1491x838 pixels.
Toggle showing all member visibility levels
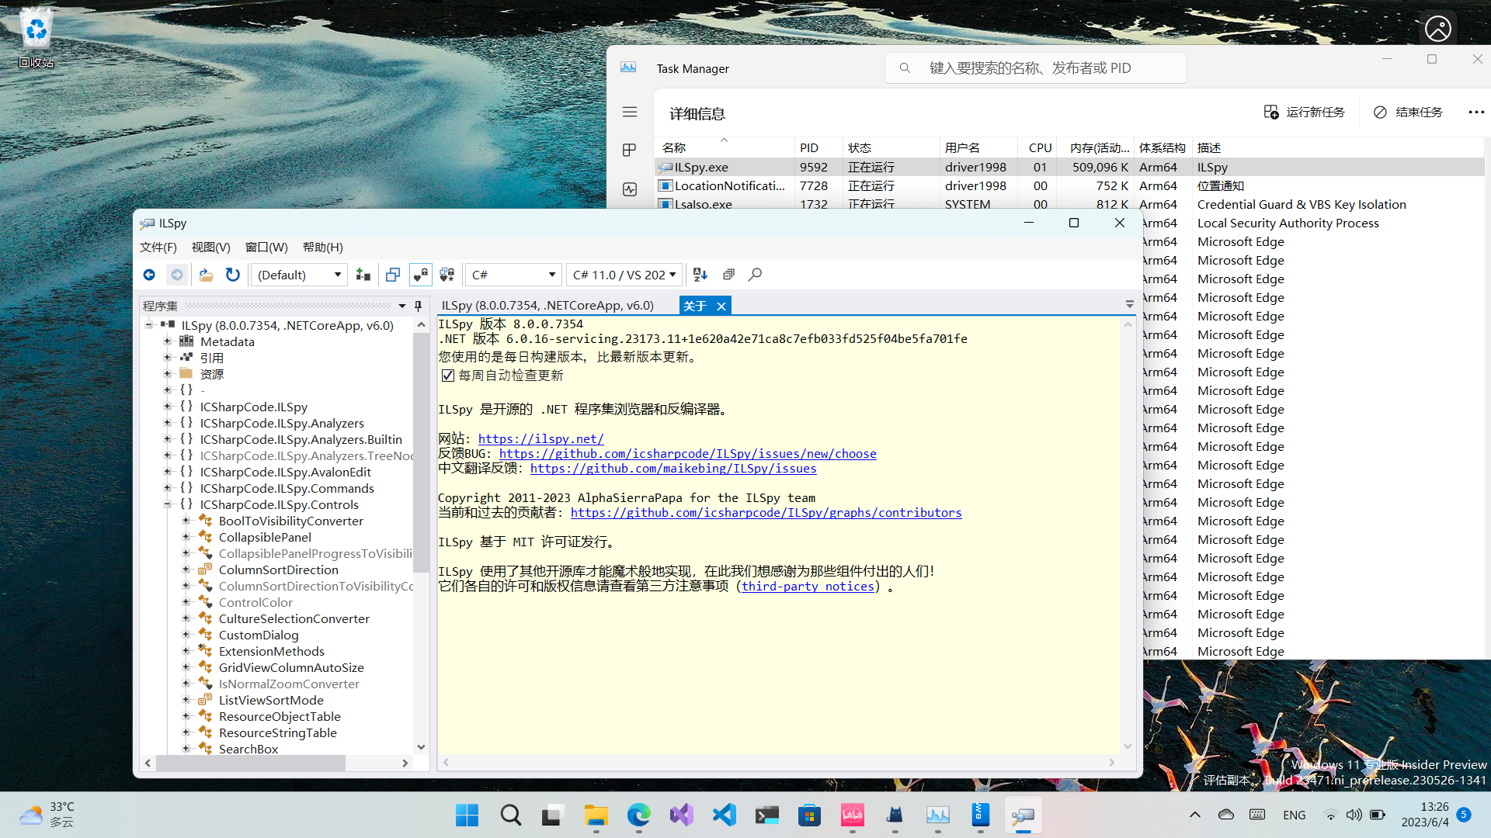[447, 275]
